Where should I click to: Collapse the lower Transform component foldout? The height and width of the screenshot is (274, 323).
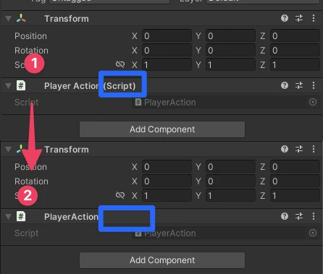[9, 150]
